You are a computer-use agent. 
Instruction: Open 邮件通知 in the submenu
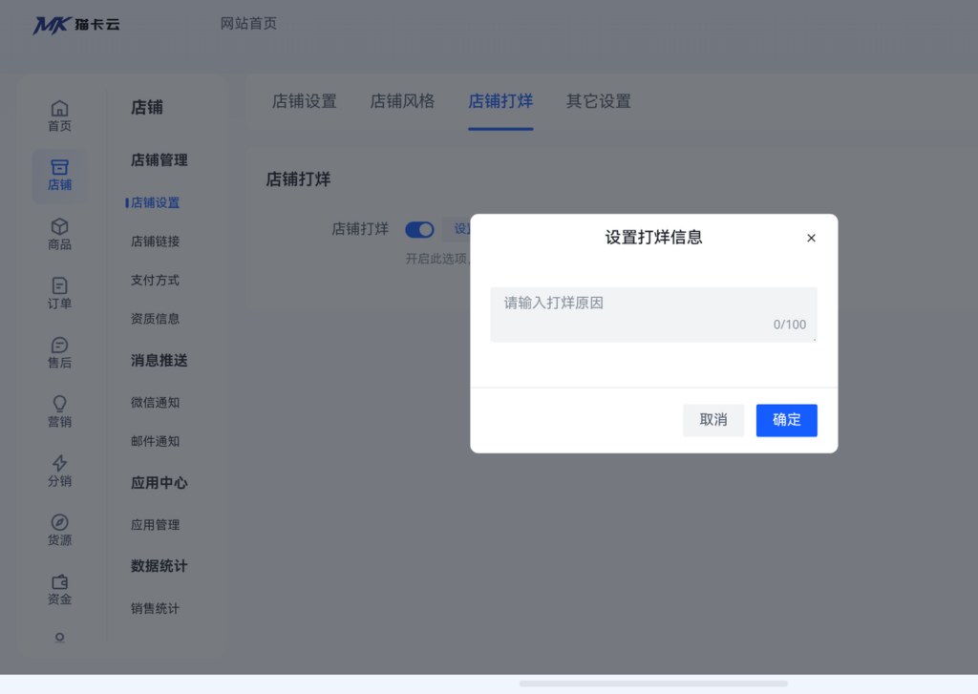tap(155, 441)
